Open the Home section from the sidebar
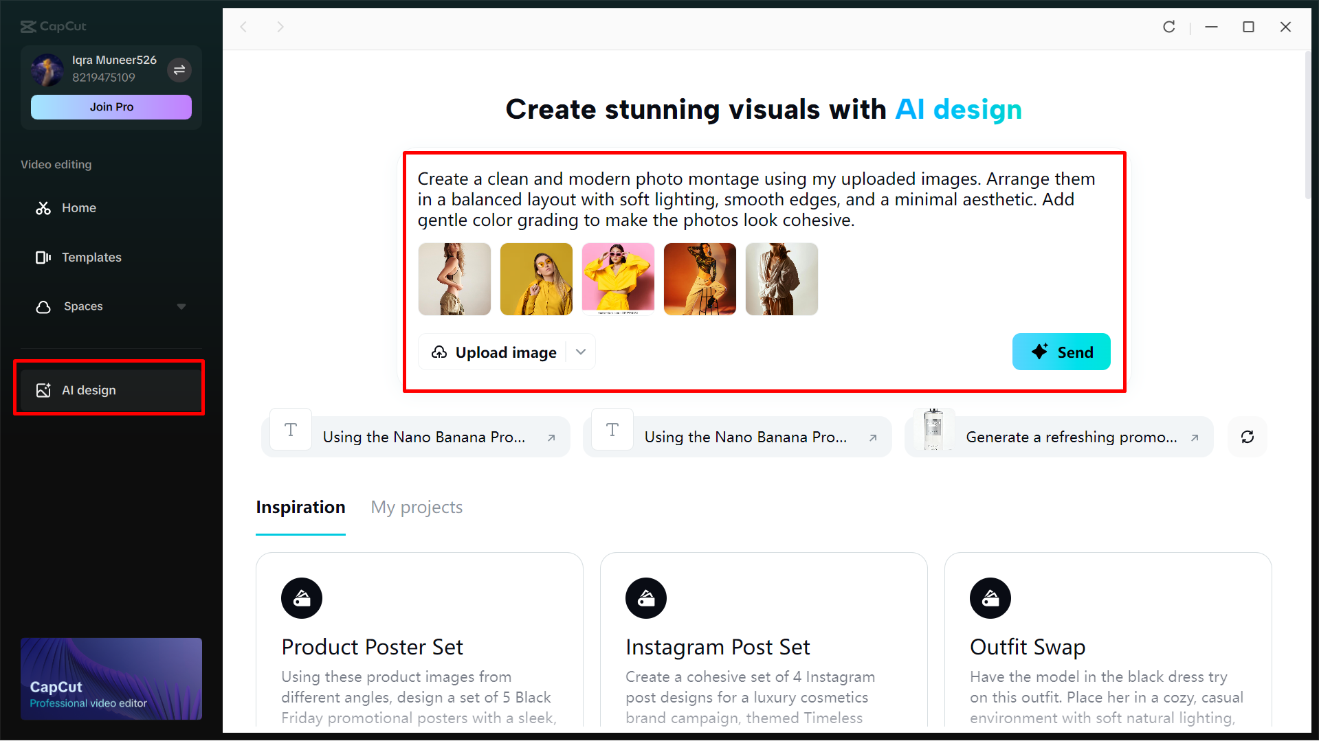 coord(78,207)
